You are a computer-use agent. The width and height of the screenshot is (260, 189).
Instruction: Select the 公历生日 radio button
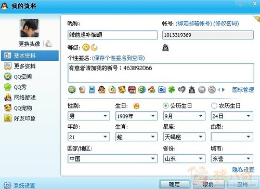pos(165,105)
